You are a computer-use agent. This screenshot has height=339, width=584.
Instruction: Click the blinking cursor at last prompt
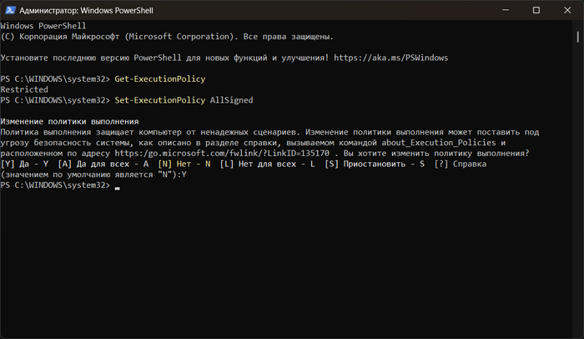[118, 186]
